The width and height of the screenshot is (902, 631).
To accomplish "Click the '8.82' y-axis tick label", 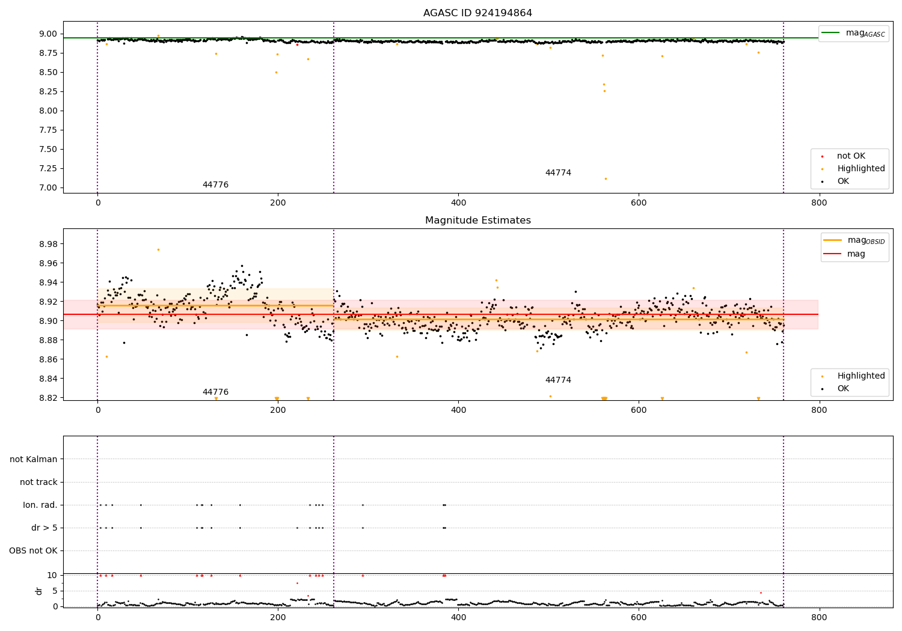I will coord(49,398).
